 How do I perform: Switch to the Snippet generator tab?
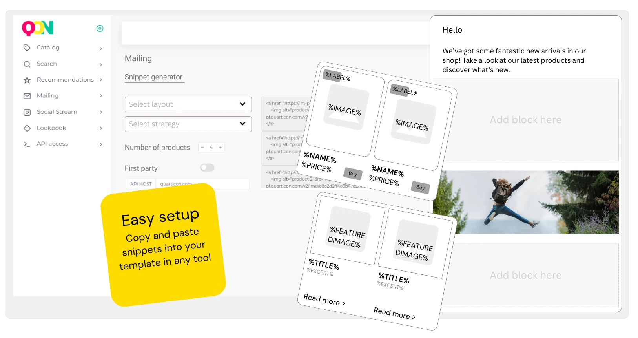pos(153,77)
